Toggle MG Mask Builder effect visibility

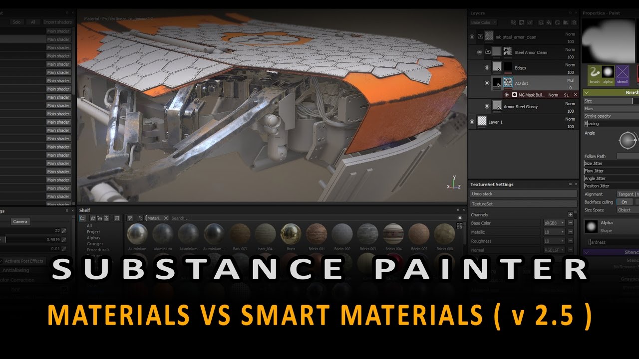coord(507,95)
